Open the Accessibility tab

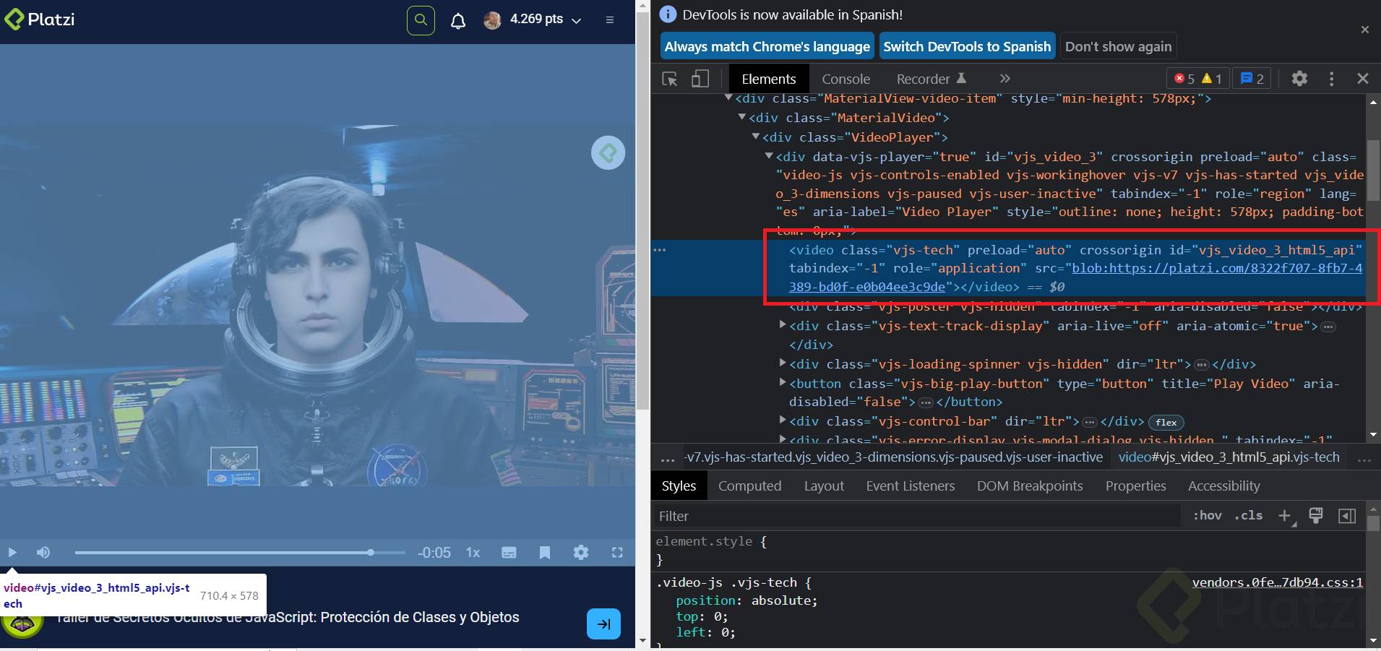[x=1223, y=486]
